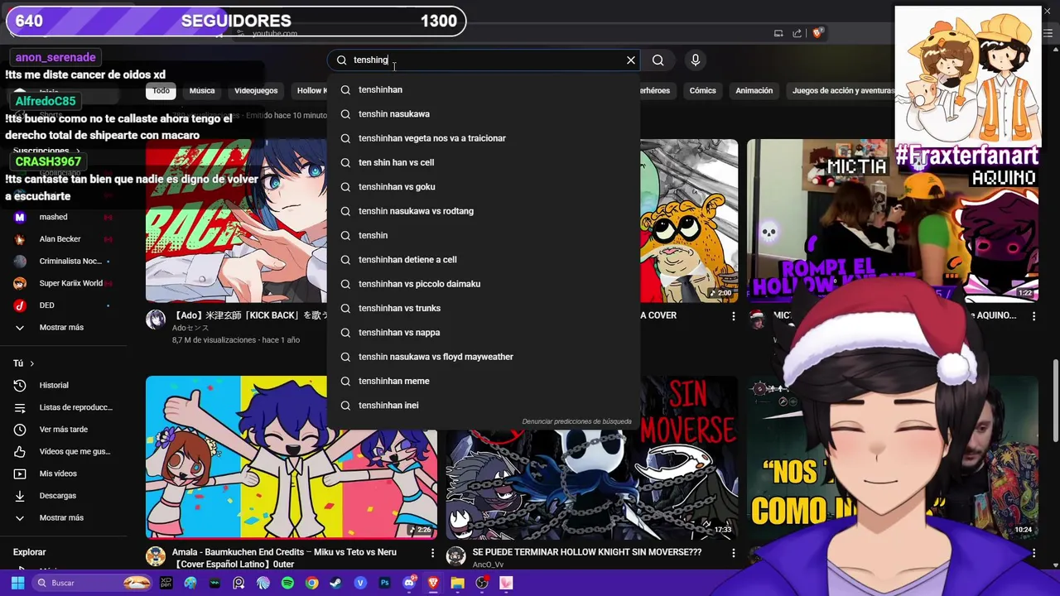Choose 'tenshin nasukawa vs floyd mayweather'

[x=484, y=357]
